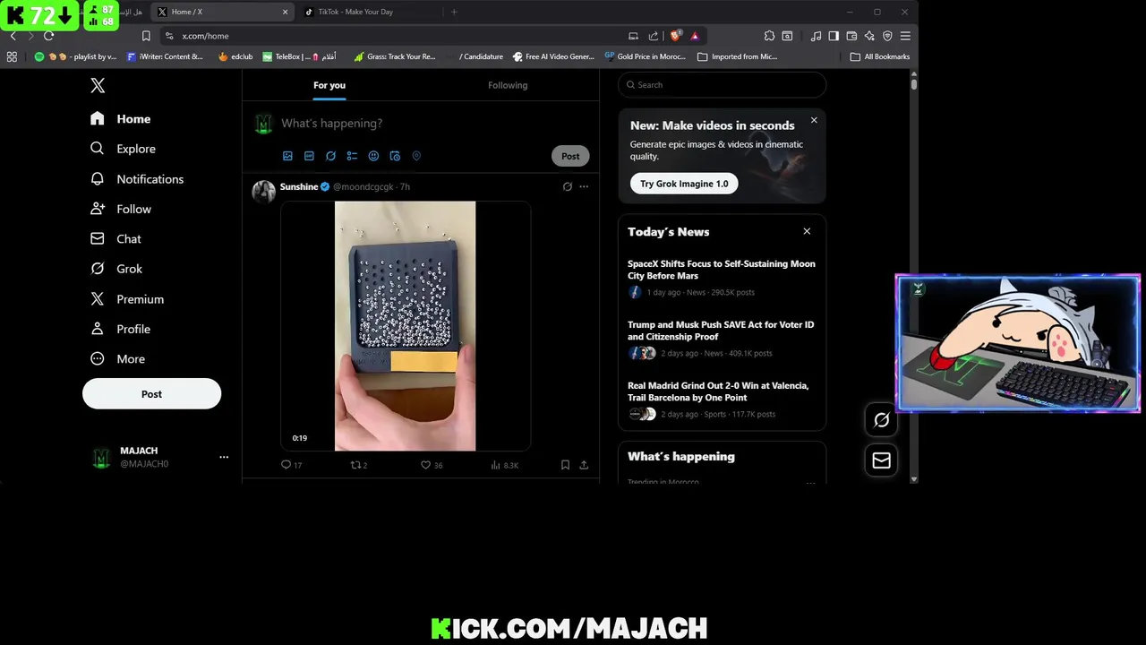Viewport: 1146px width, 645px height.
Task: Open Grok from the sidebar
Action: [x=116, y=269]
